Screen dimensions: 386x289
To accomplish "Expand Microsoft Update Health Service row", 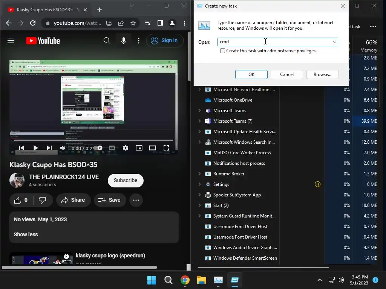I will (x=199, y=132).
